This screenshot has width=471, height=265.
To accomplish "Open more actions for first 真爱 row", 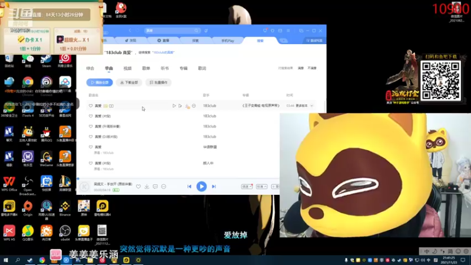I will [194, 106].
